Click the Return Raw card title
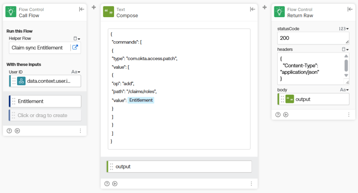 pos(300,15)
